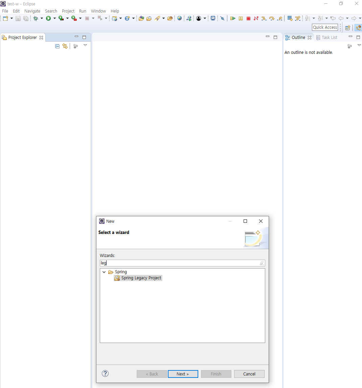Open the Search menu
Viewport: 362px width, 388px height.
tap(51, 11)
